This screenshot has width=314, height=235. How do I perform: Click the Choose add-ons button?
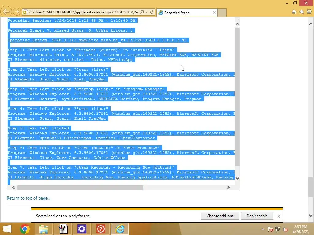[220, 216]
